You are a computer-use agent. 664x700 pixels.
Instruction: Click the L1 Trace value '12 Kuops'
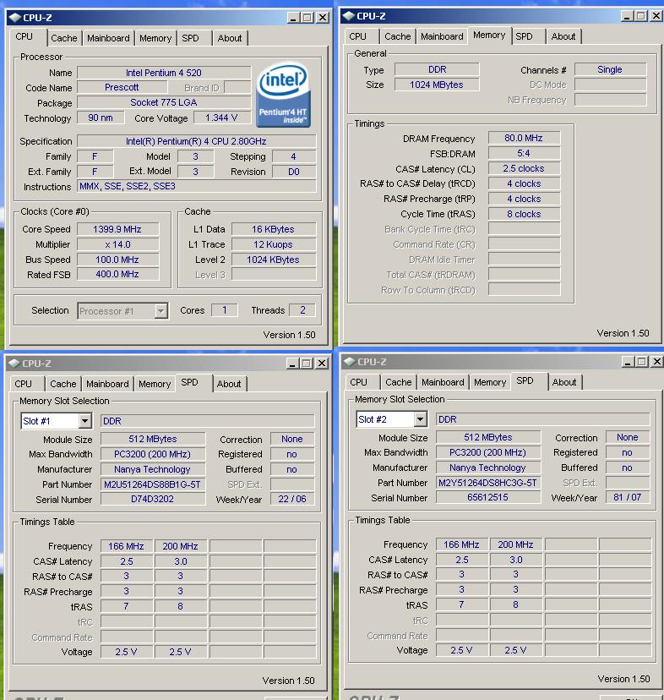click(273, 244)
